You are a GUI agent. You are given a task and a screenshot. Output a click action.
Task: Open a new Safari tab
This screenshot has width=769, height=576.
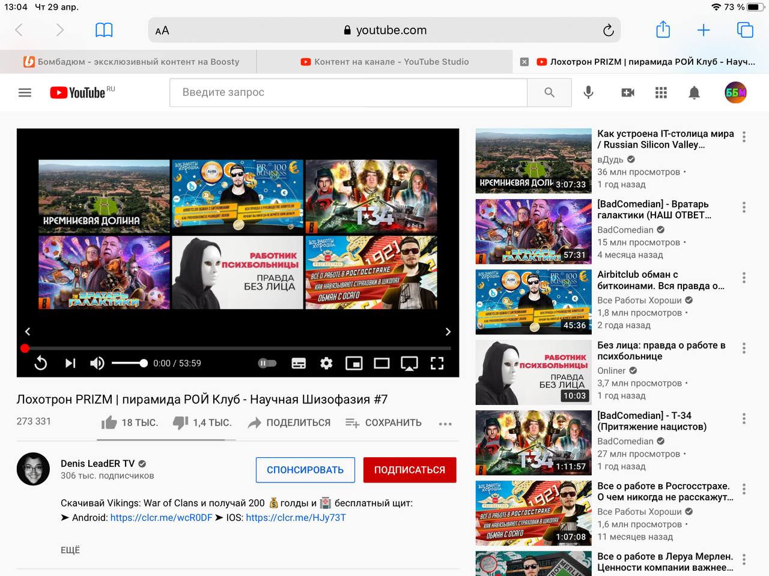click(x=704, y=30)
